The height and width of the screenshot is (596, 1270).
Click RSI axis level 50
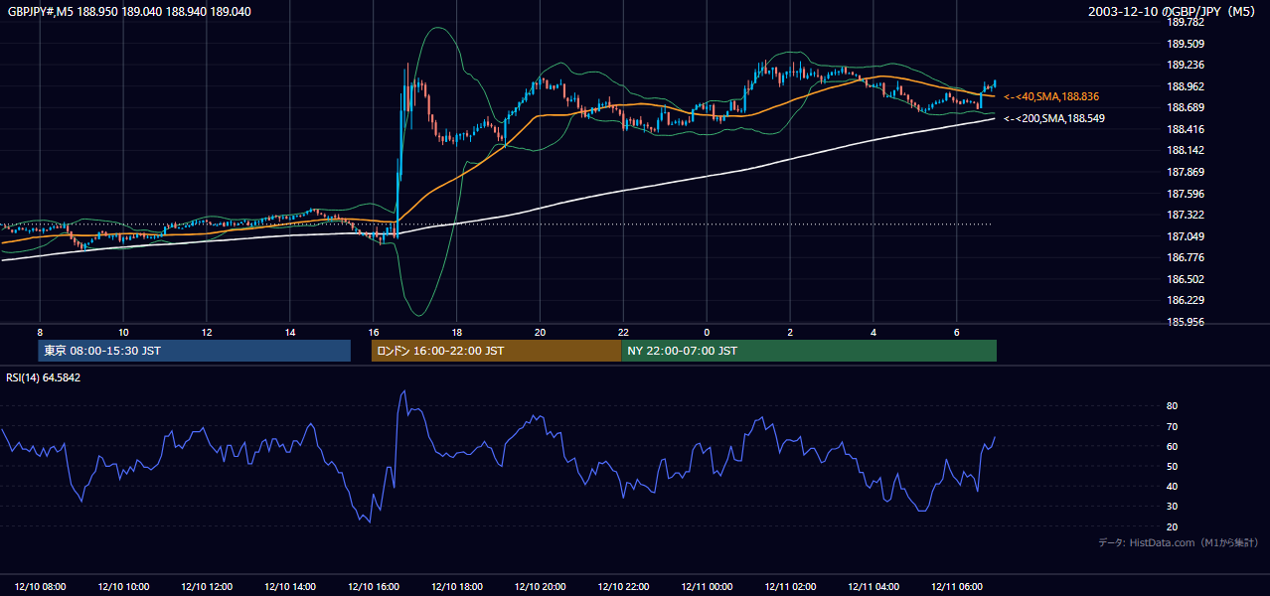[1172, 466]
